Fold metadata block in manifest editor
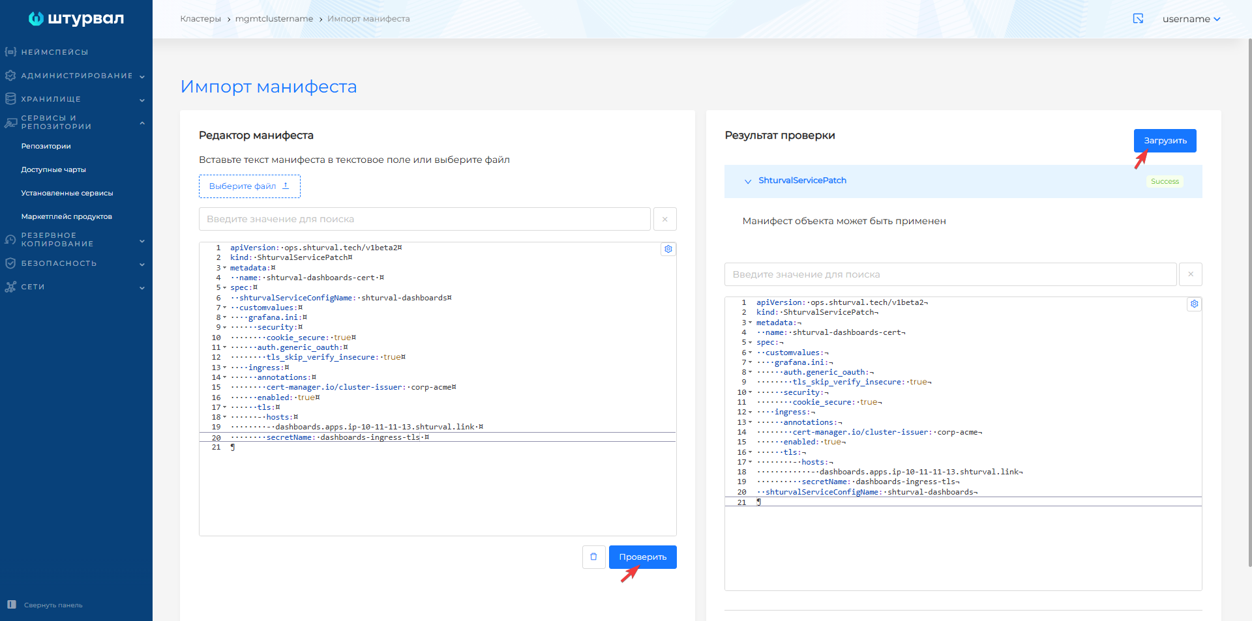The height and width of the screenshot is (621, 1252). 225,268
